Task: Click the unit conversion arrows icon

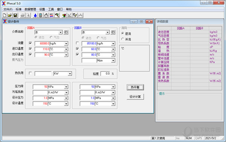Action: tap(52, 15)
